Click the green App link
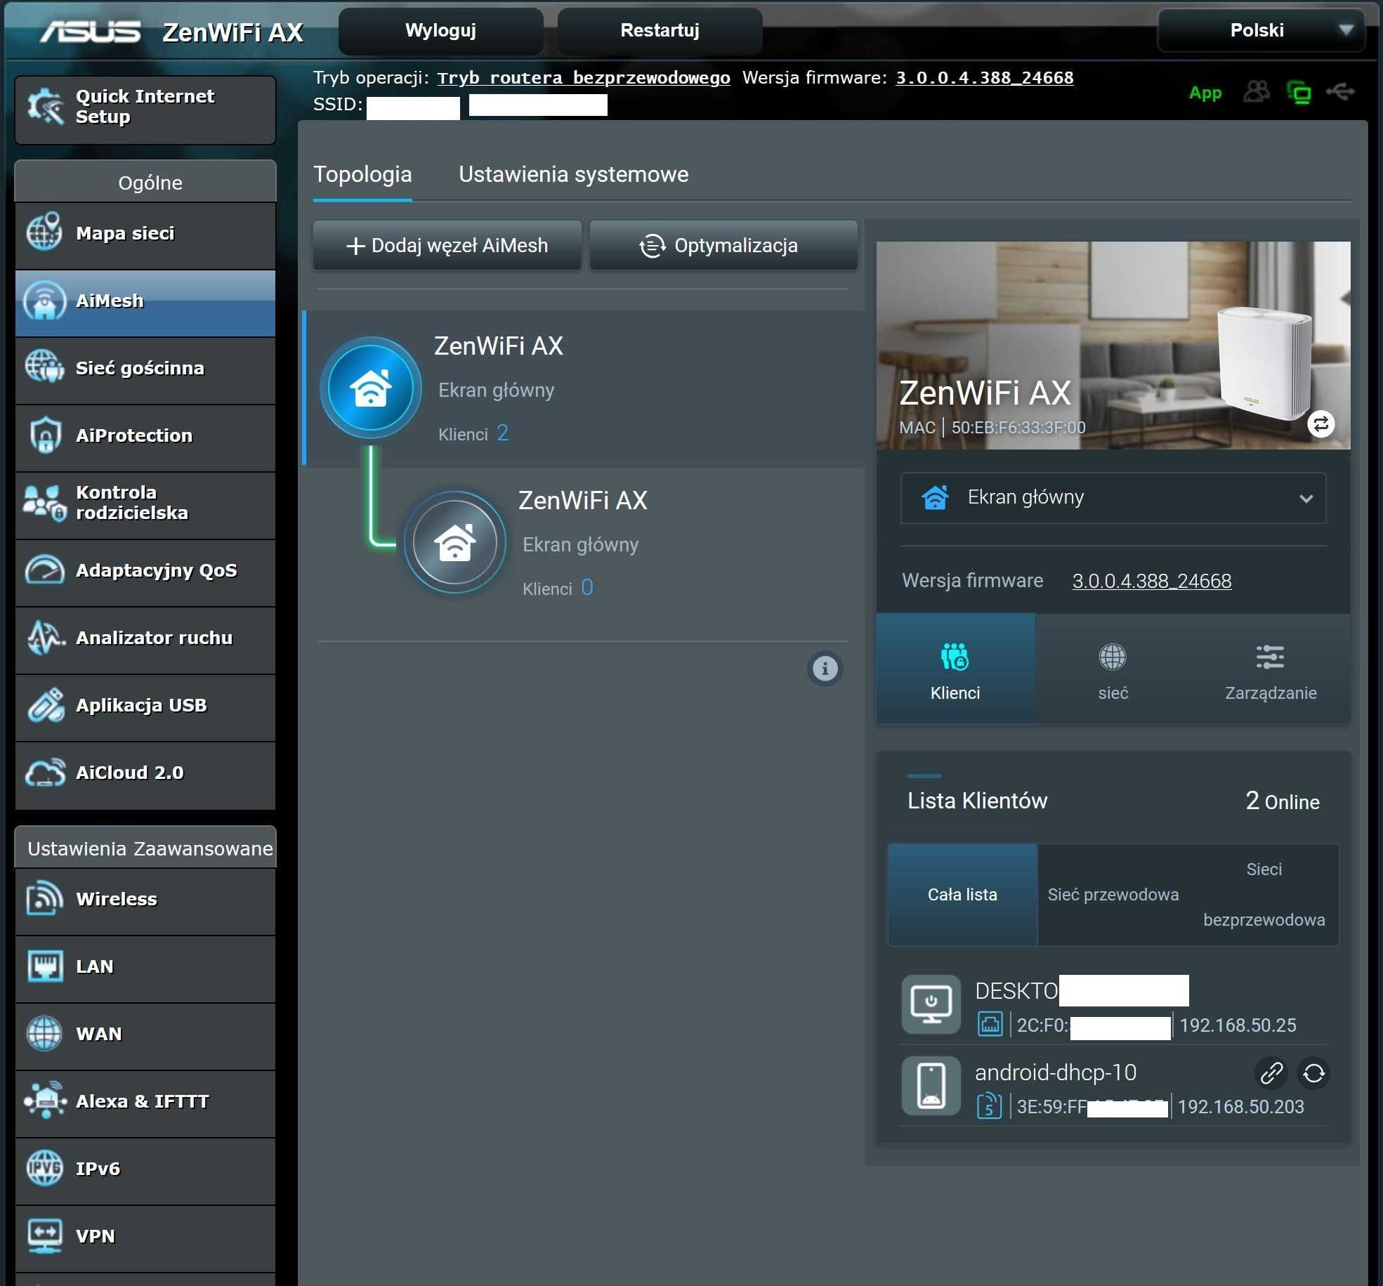The image size is (1383, 1286). coord(1205,93)
